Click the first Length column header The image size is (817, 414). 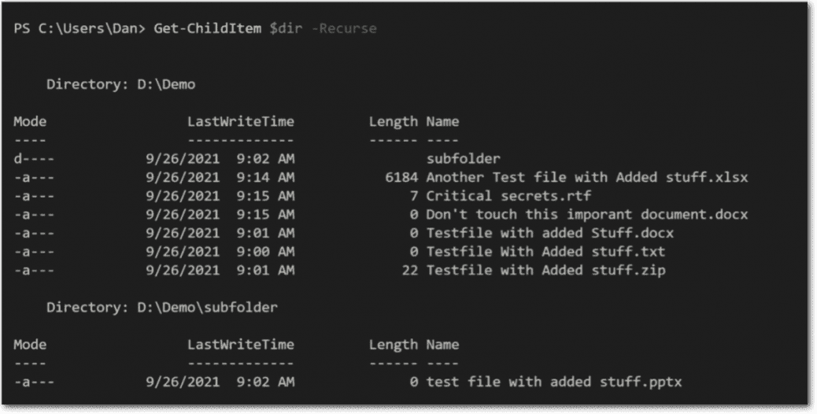394,122
